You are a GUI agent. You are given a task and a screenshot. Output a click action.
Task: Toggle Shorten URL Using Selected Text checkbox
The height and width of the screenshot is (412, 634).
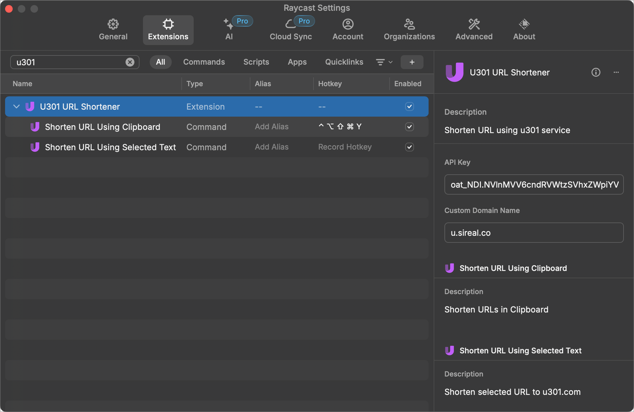[x=409, y=147]
